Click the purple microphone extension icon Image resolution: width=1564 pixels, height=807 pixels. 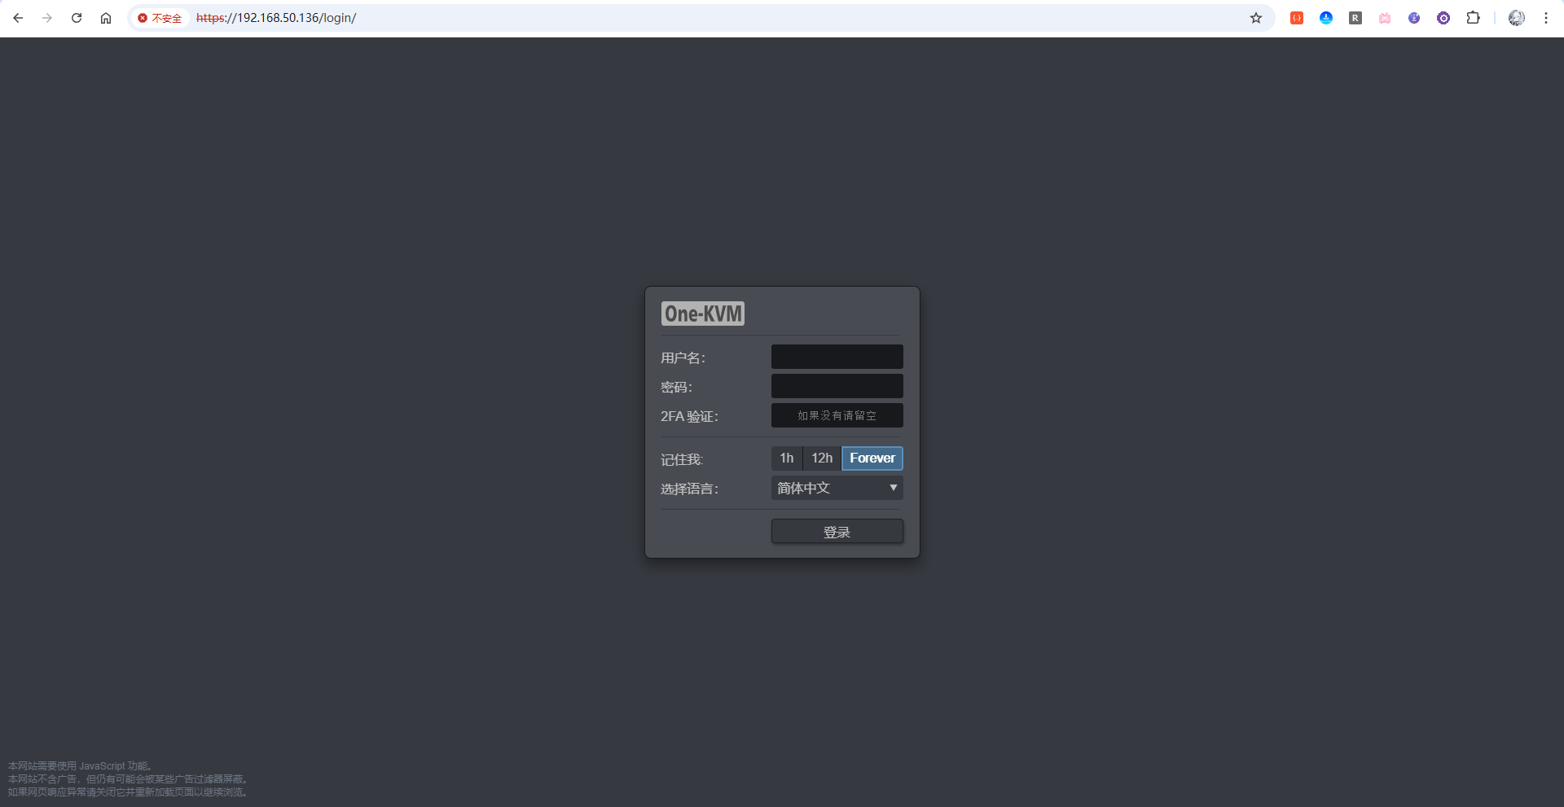(x=1415, y=17)
